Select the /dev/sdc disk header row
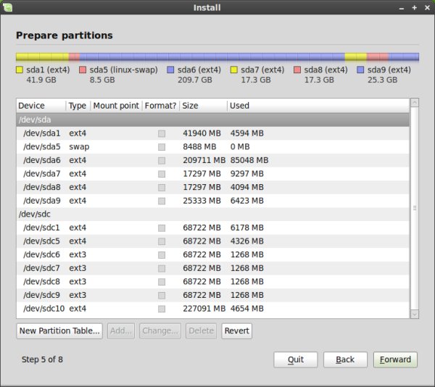Image resolution: width=435 pixels, height=387 pixels. click(x=212, y=215)
